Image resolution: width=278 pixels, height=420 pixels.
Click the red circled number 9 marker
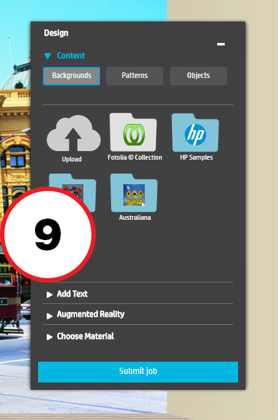click(48, 235)
